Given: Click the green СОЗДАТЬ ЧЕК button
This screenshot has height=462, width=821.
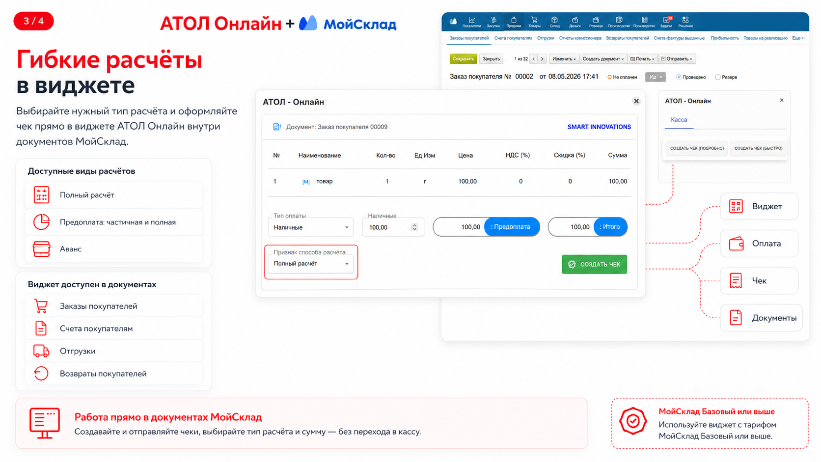Looking at the screenshot, I should click(x=594, y=264).
